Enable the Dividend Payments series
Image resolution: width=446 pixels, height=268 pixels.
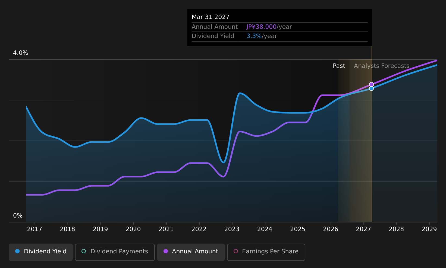click(115, 252)
